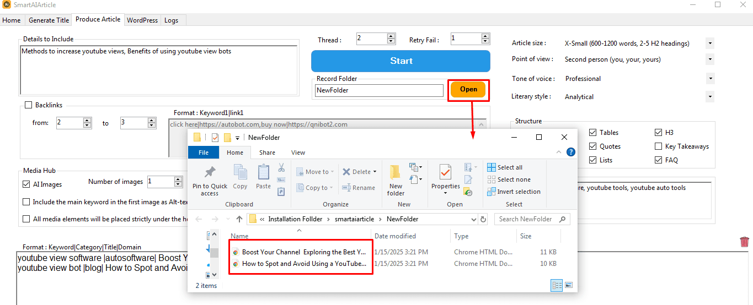
Task: Click the Details to Include text area
Action: (159, 70)
